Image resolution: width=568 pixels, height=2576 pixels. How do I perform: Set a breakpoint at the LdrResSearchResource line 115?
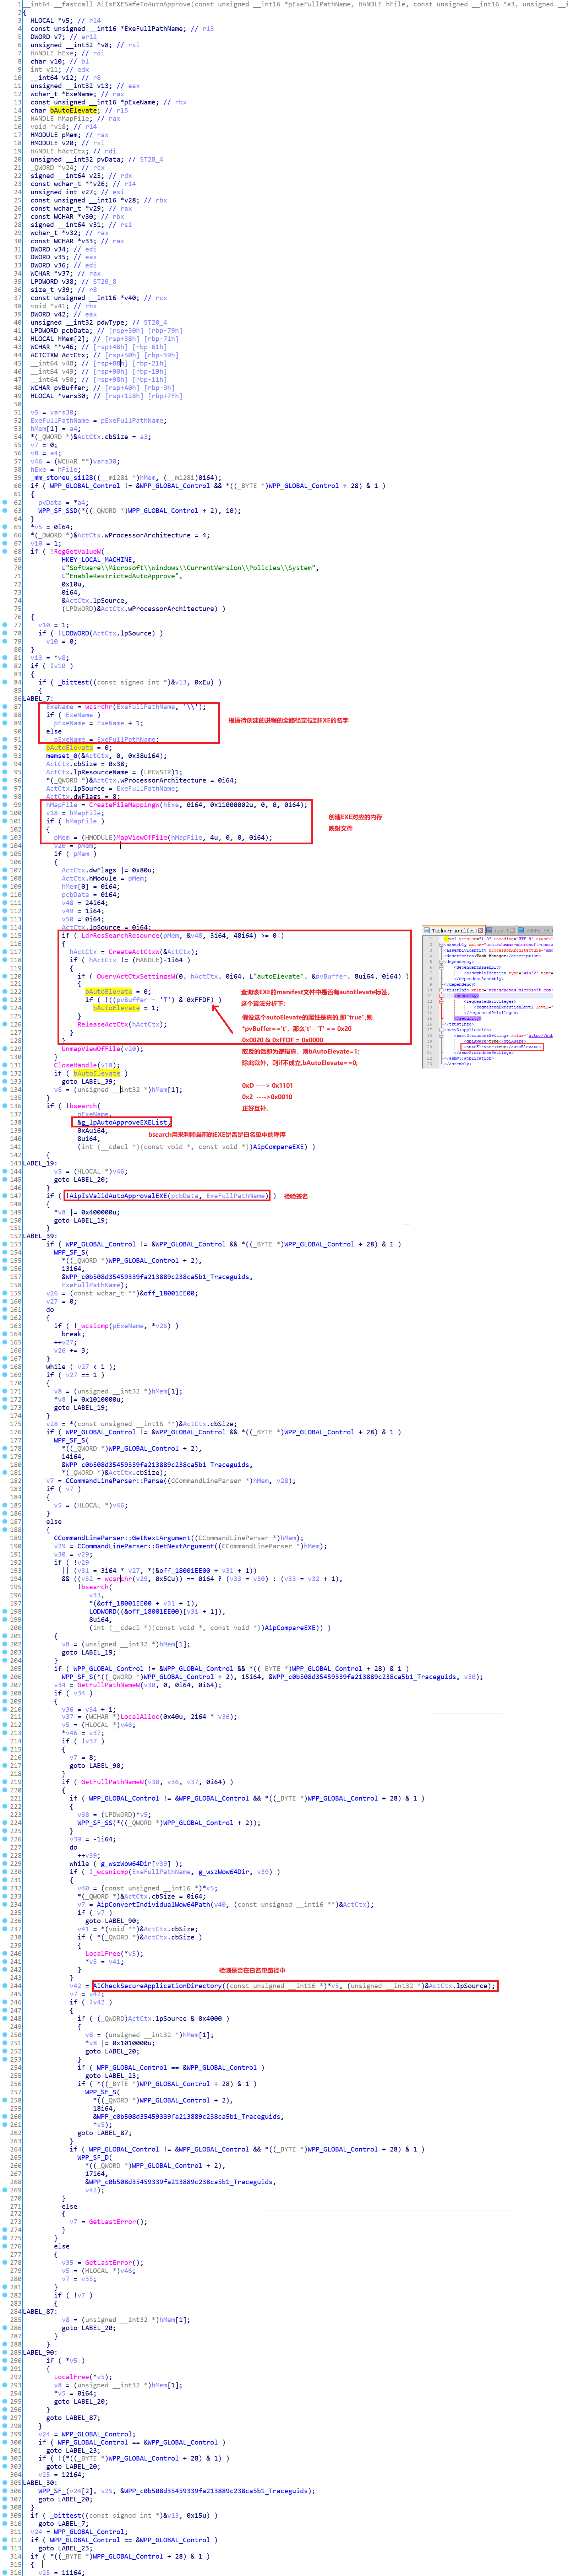click(5, 935)
